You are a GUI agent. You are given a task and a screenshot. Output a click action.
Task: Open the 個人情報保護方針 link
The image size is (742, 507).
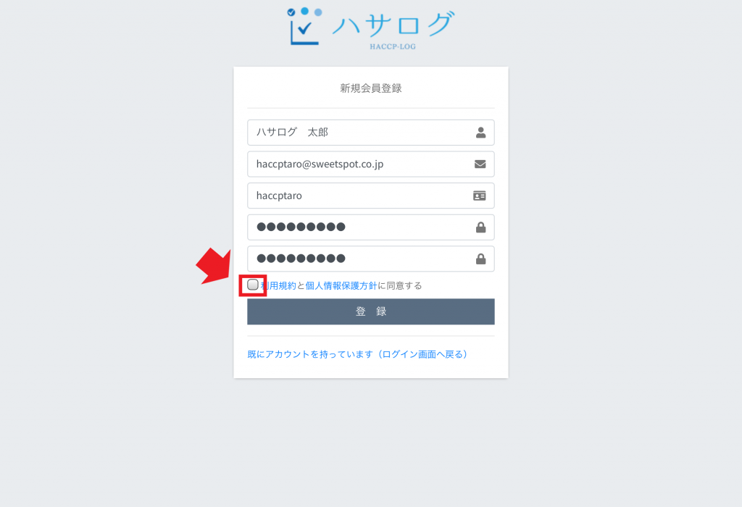point(341,285)
